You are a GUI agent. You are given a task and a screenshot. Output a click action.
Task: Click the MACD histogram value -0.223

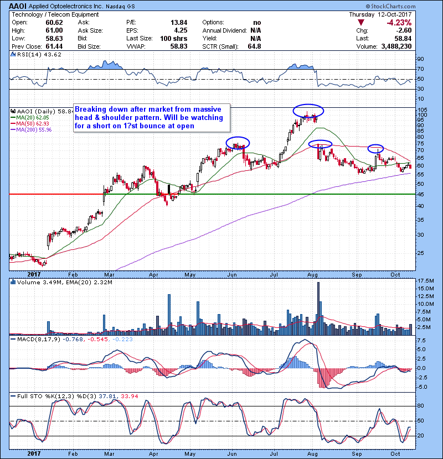click(x=122, y=340)
